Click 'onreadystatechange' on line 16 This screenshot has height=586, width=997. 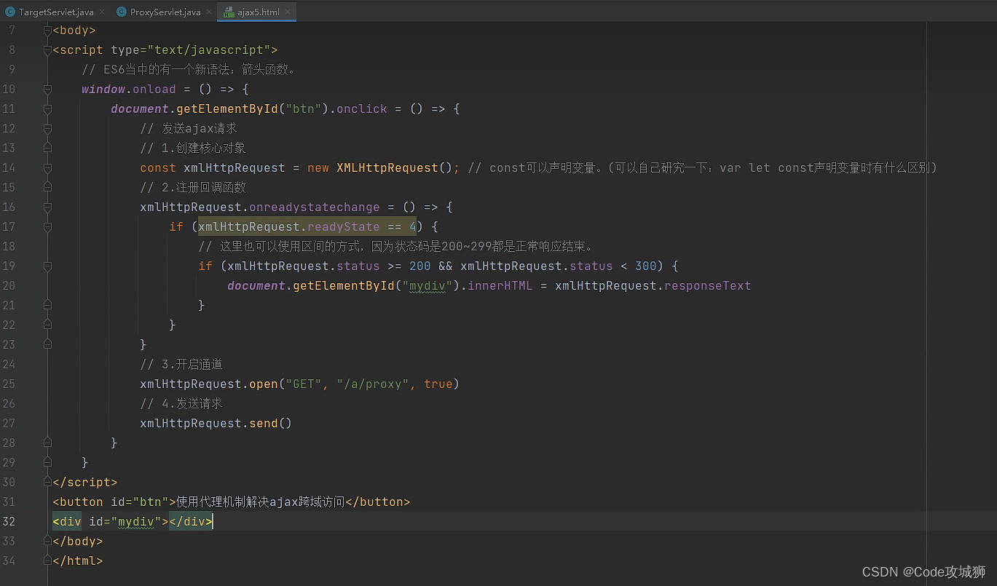coord(315,207)
